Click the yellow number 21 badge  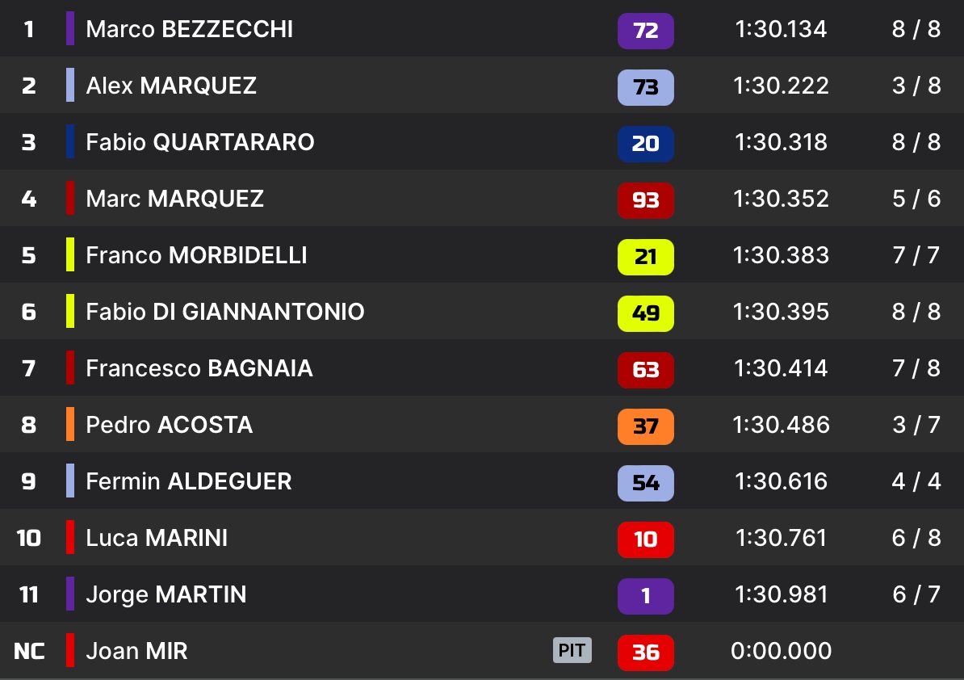(645, 257)
